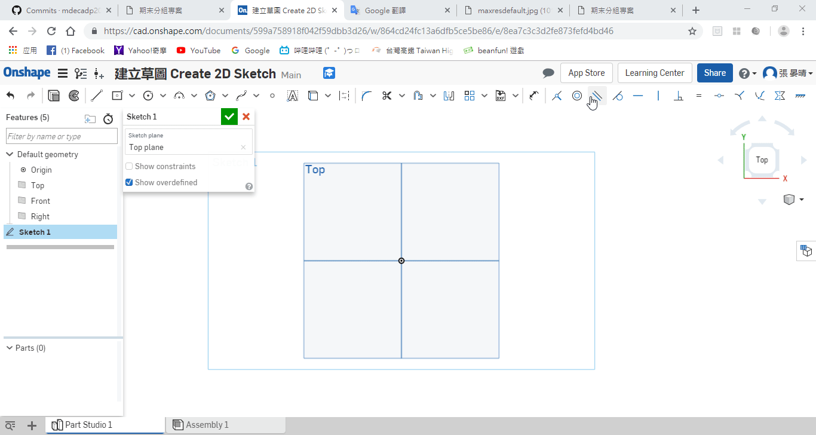Open the Learning Center
Viewport: 816px width, 435px height.
655,73
